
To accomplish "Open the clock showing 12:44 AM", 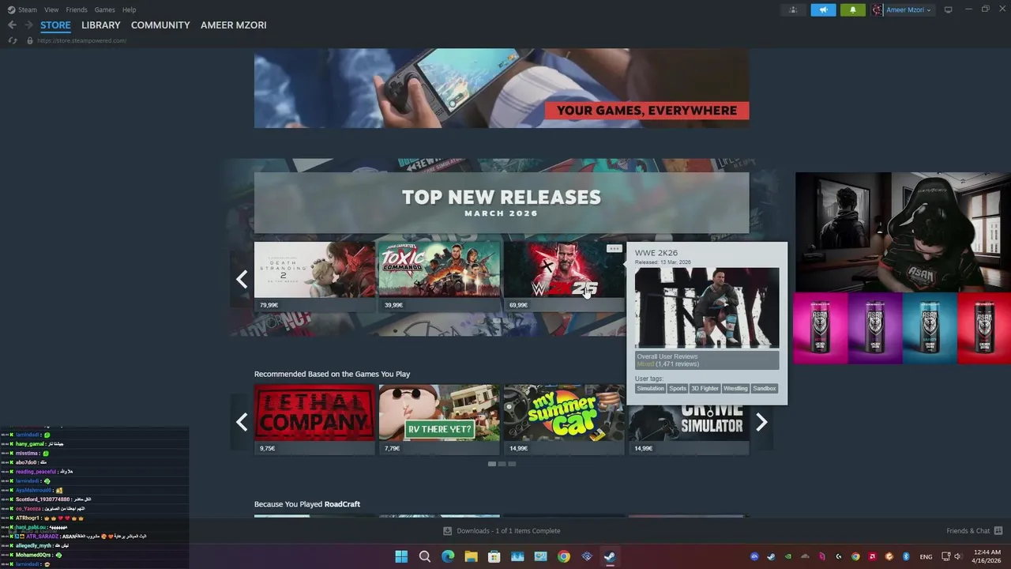I will (987, 556).
